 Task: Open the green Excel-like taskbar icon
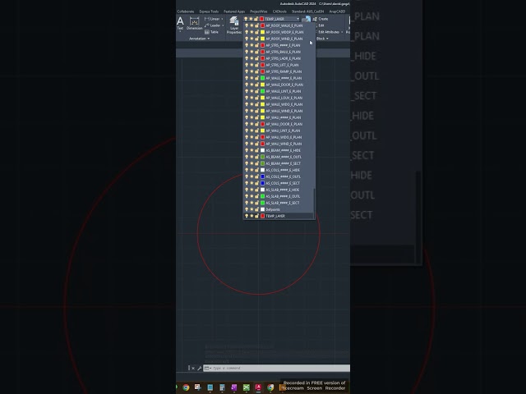click(247, 387)
